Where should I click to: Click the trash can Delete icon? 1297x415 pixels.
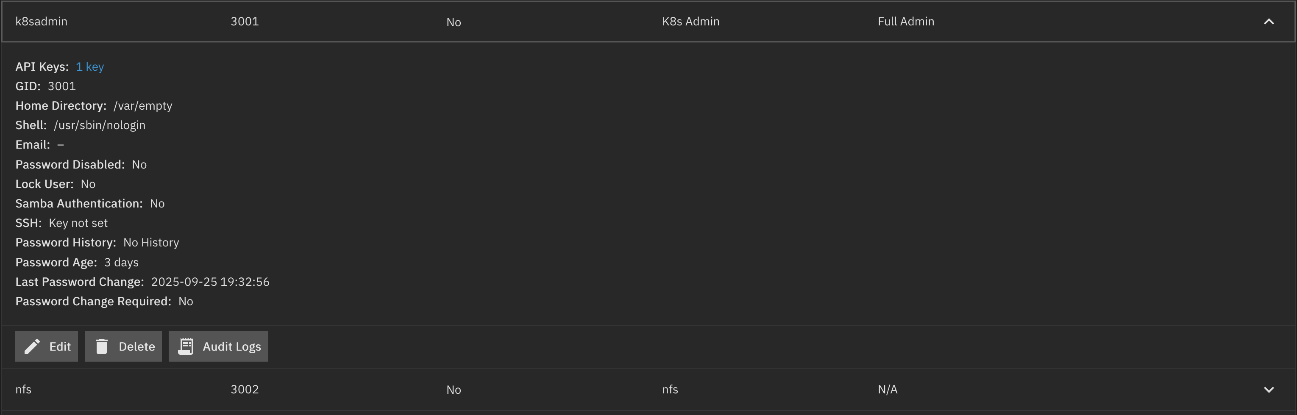click(102, 346)
